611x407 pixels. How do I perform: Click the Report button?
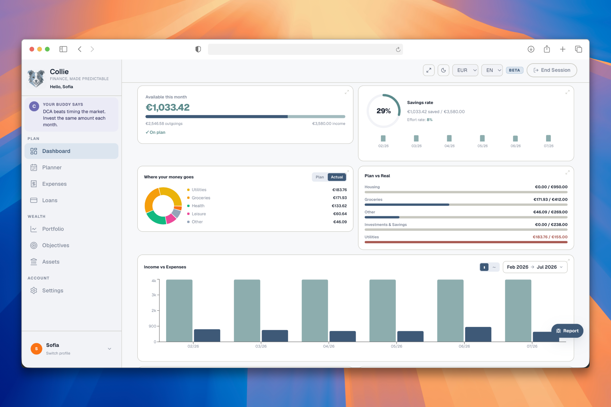(x=567, y=331)
